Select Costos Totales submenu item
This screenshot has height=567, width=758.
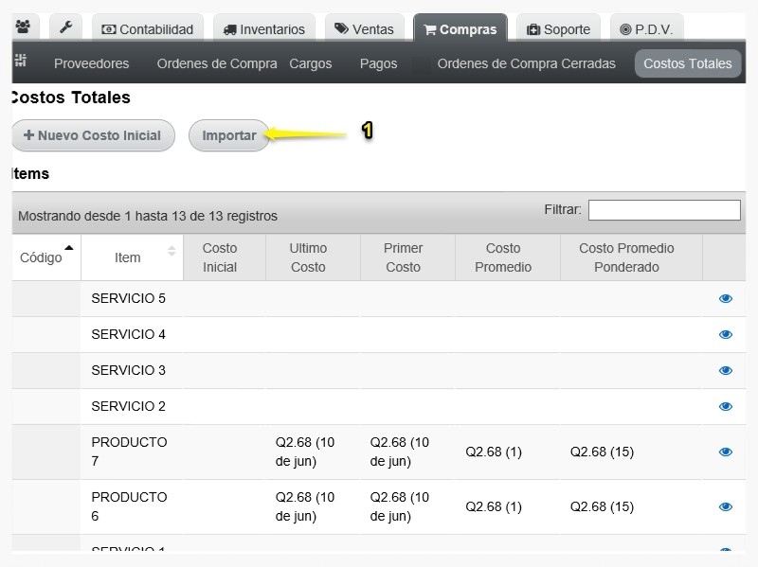(688, 63)
